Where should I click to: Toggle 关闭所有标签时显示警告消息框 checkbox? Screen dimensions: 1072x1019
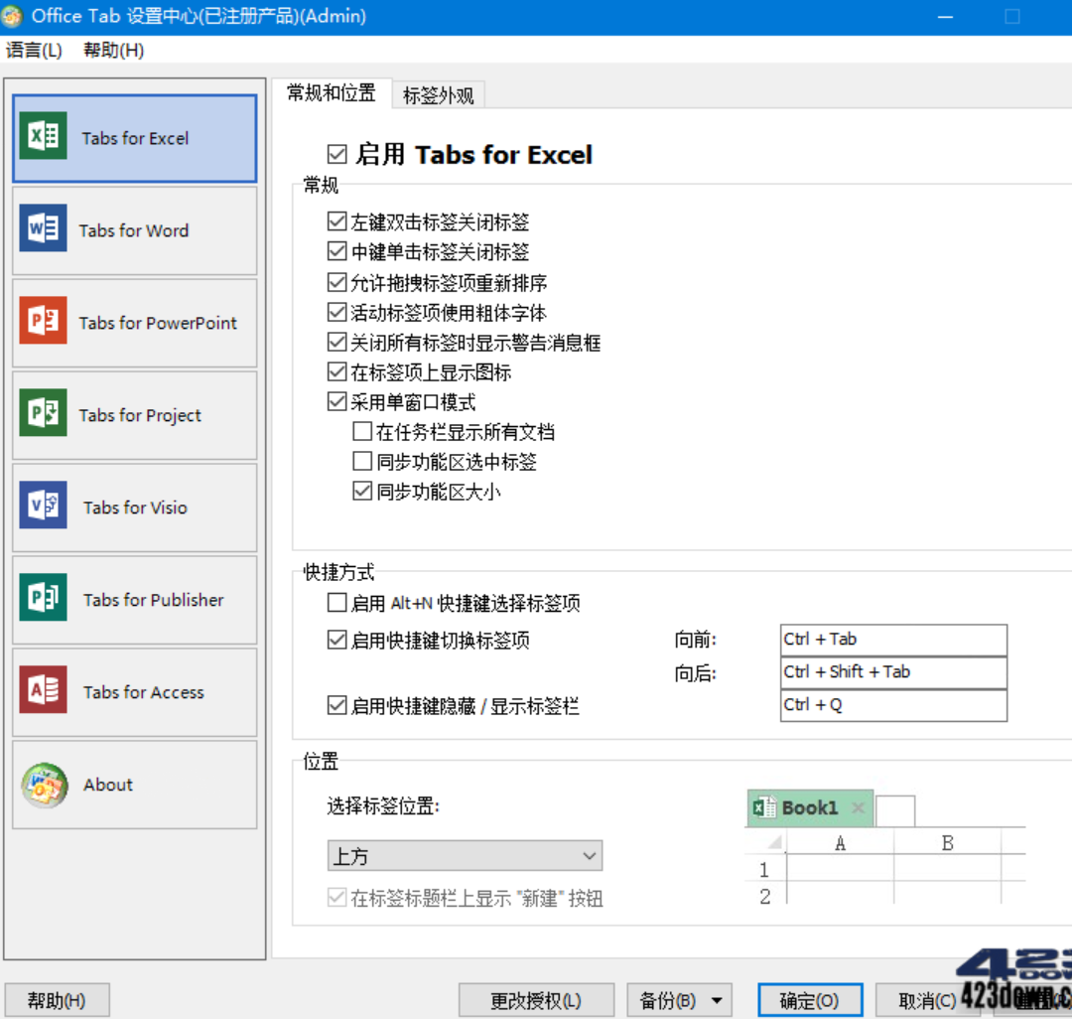(x=336, y=342)
